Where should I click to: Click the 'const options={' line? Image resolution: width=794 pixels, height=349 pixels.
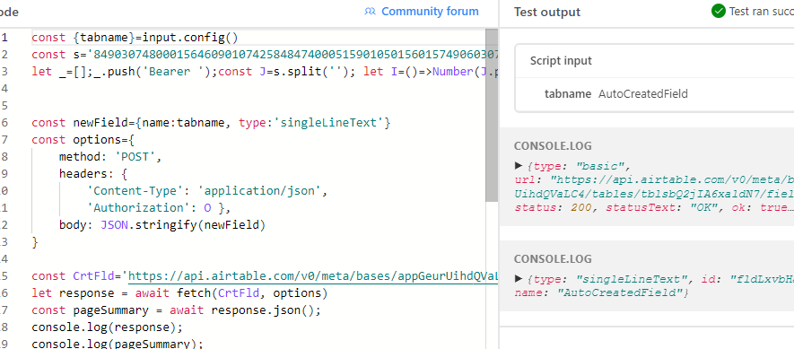[83, 139]
